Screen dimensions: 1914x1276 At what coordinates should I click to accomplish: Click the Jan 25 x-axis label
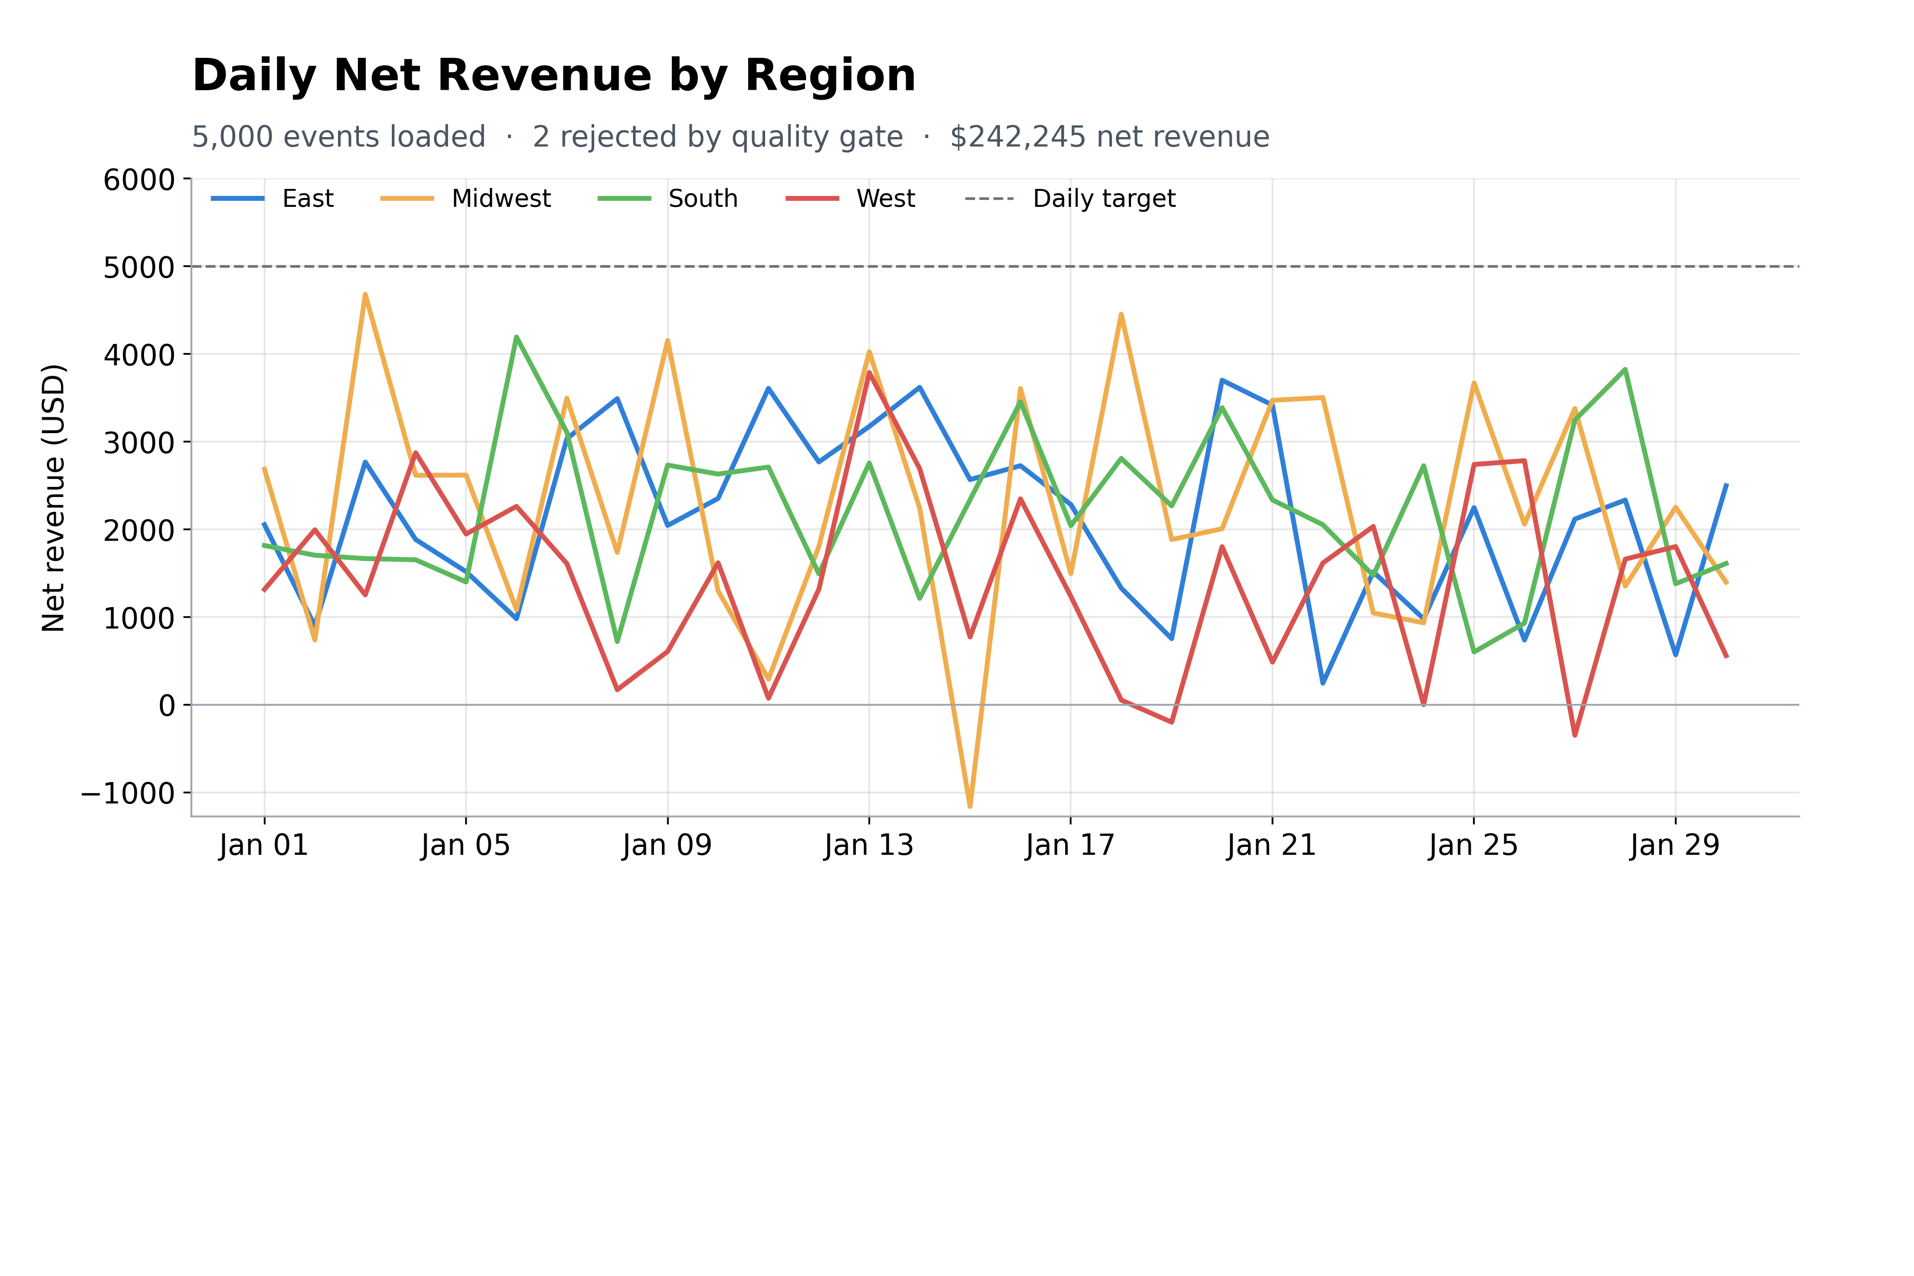[1474, 845]
